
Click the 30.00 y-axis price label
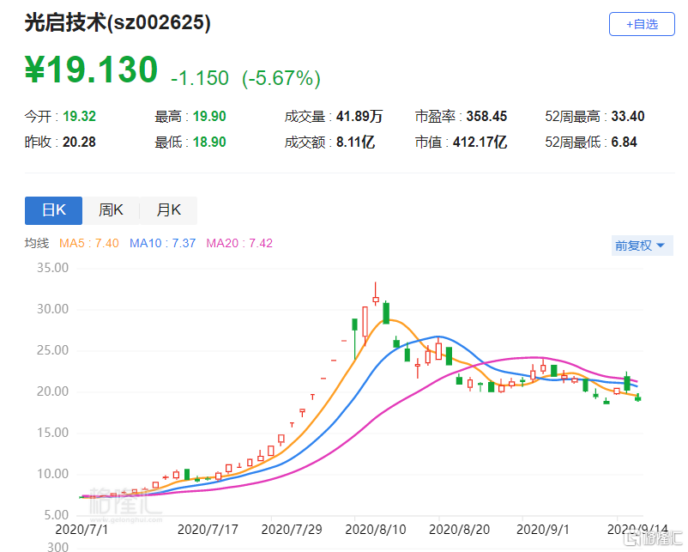point(52,309)
